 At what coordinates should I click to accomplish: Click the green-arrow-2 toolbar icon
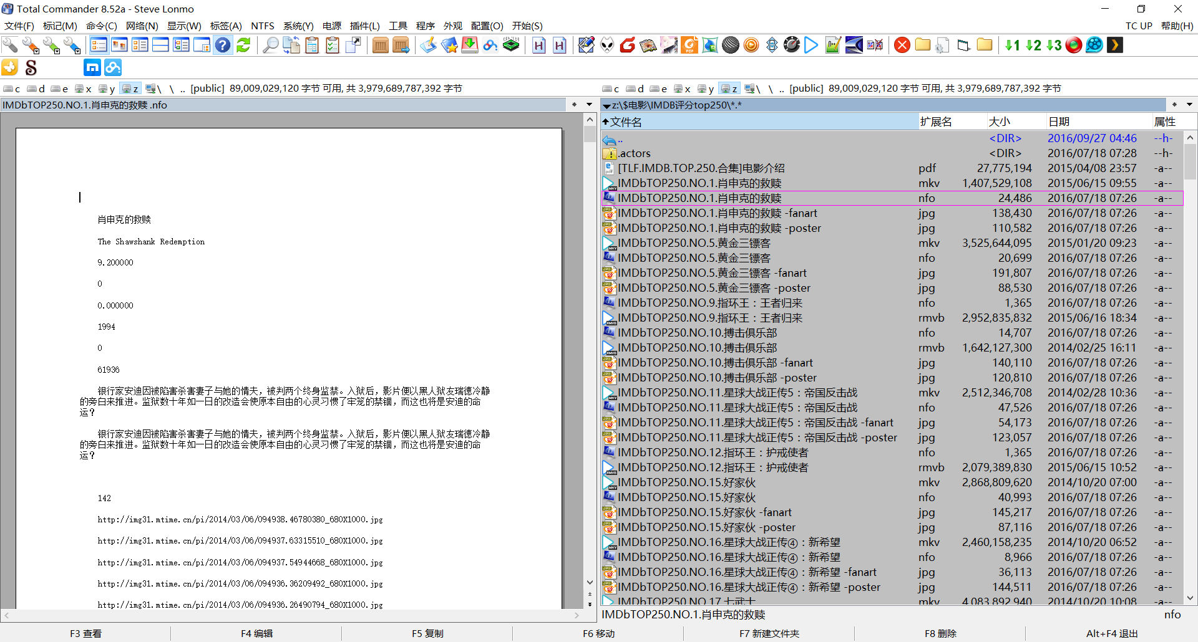(1033, 45)
